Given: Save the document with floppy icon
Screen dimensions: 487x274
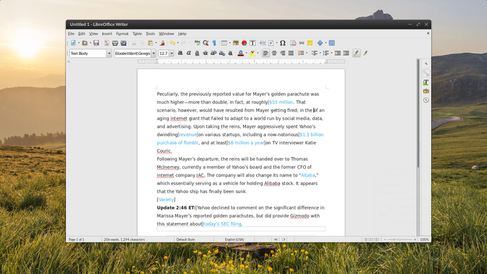Looking at the screenshot, I should [96, 43].
